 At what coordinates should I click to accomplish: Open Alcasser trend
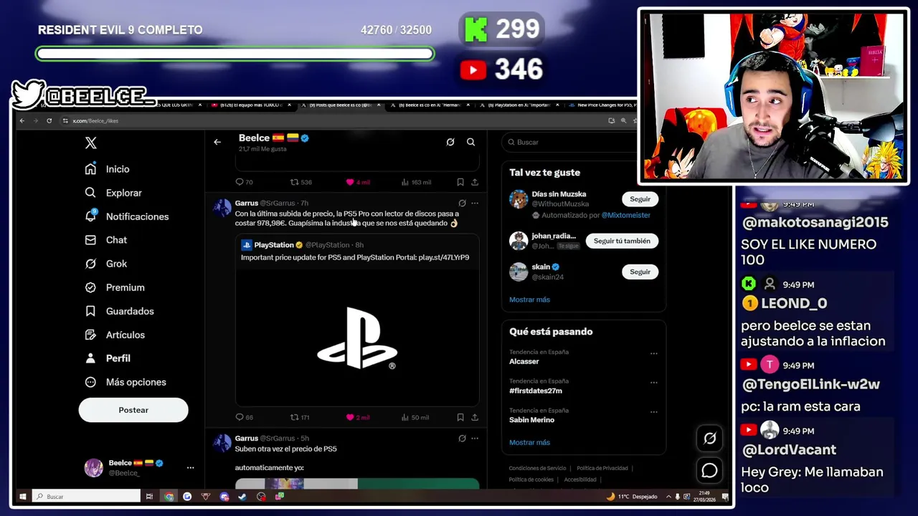click(524, 361)
